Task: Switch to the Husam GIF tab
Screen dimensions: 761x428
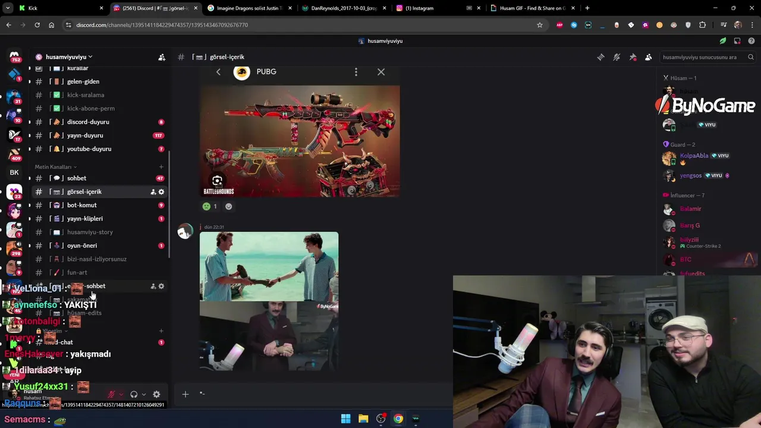Action: 532,8
